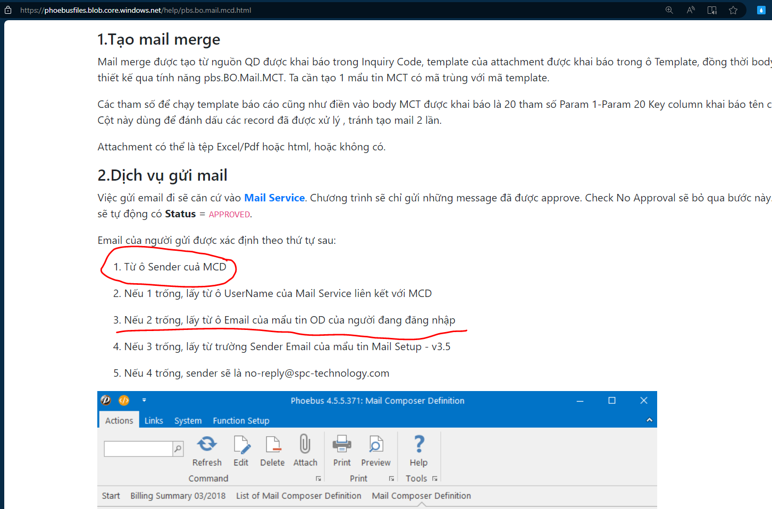This screenshot has width=772, height=509.
Task: Click the ribbon search input box
Action: [138, 449]
